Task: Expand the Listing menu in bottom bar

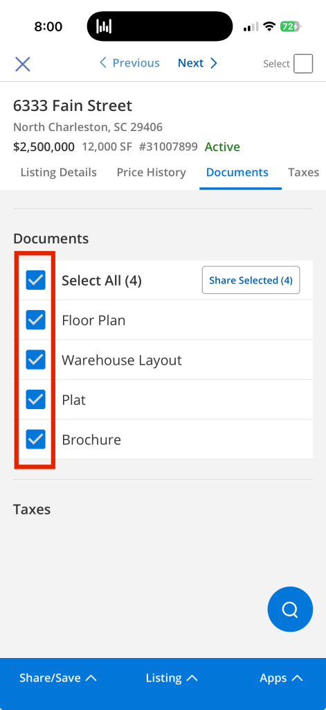Action: [172, 678]
